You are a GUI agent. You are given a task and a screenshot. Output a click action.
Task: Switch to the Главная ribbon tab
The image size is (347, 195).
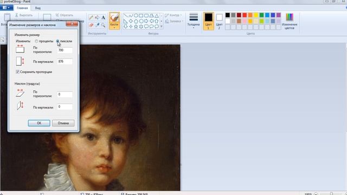coord(22,8)
